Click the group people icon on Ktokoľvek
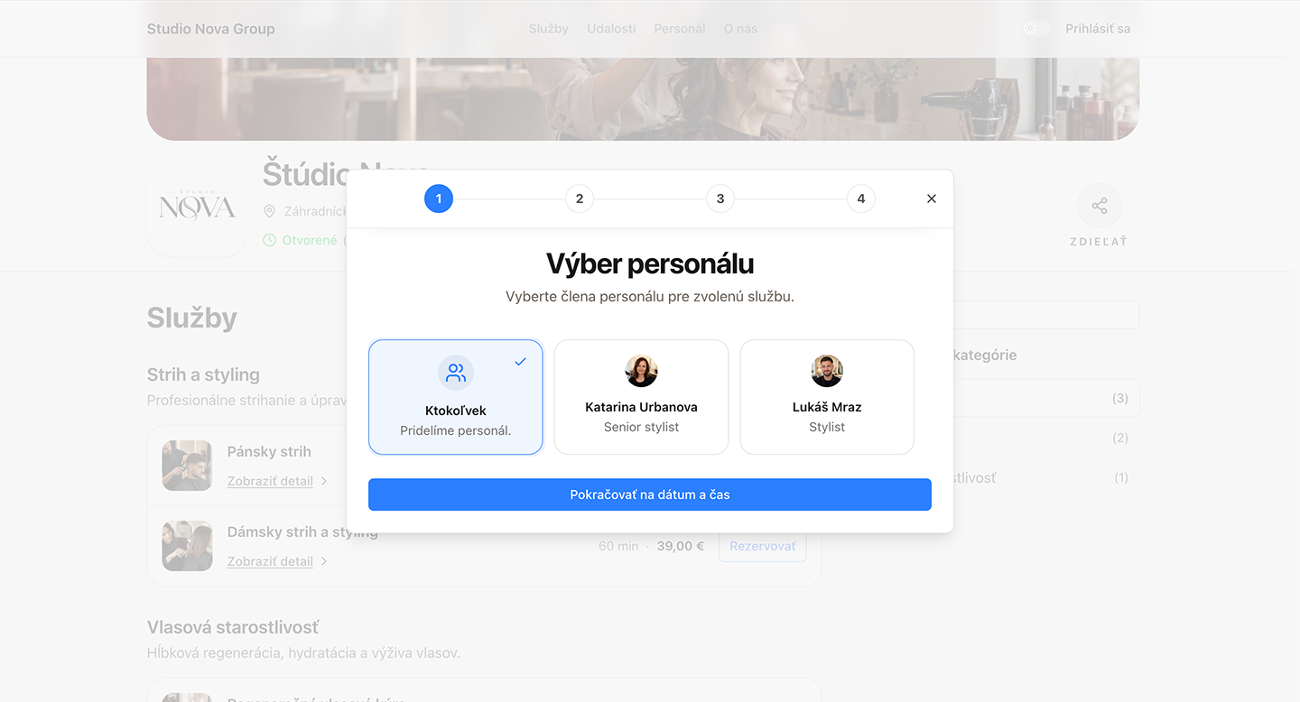The width and height of the screenshot is (1300, 702). (456, 373)
